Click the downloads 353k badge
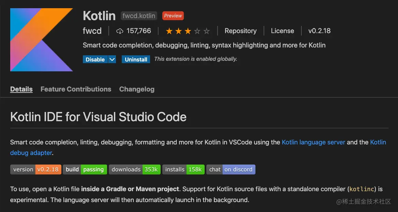The image size is (398, 212). pos(134,169)
